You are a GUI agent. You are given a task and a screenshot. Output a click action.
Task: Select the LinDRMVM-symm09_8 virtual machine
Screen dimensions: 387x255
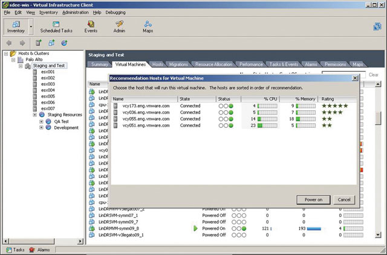[x=119, y=228]
